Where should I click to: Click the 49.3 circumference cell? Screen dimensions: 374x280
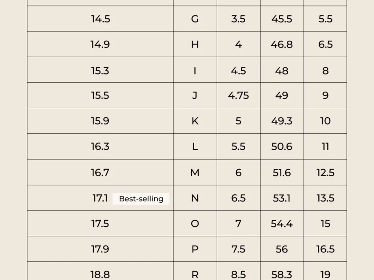click(282, 121)
